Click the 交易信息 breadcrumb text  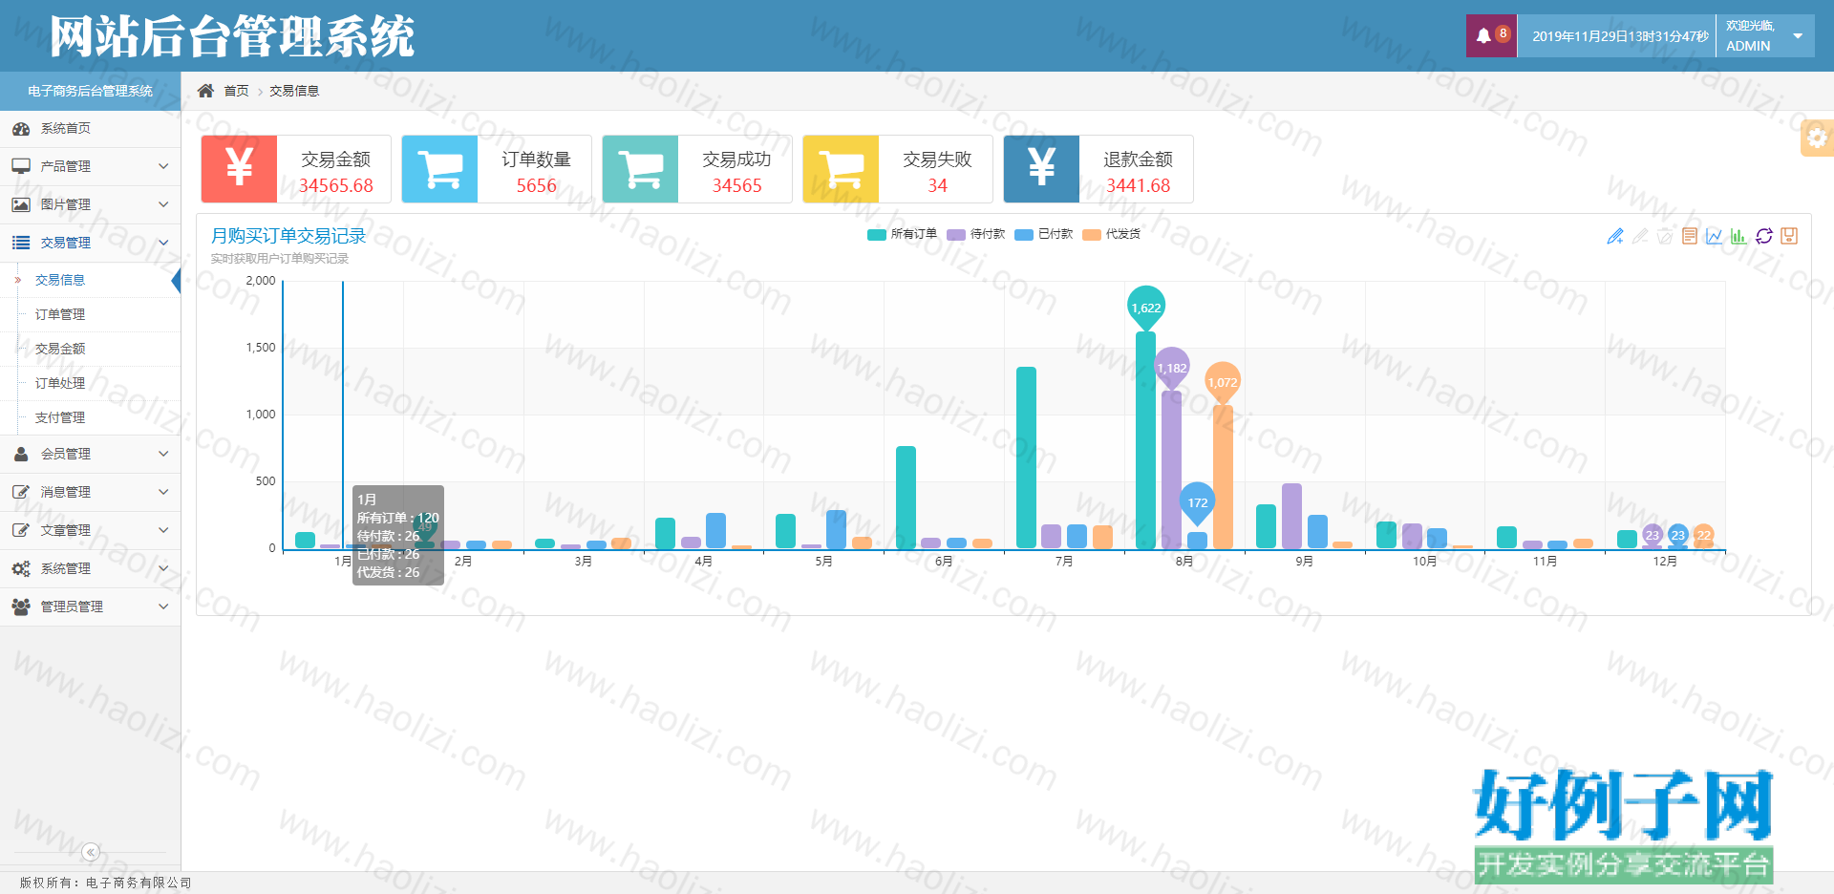(294, 91)
